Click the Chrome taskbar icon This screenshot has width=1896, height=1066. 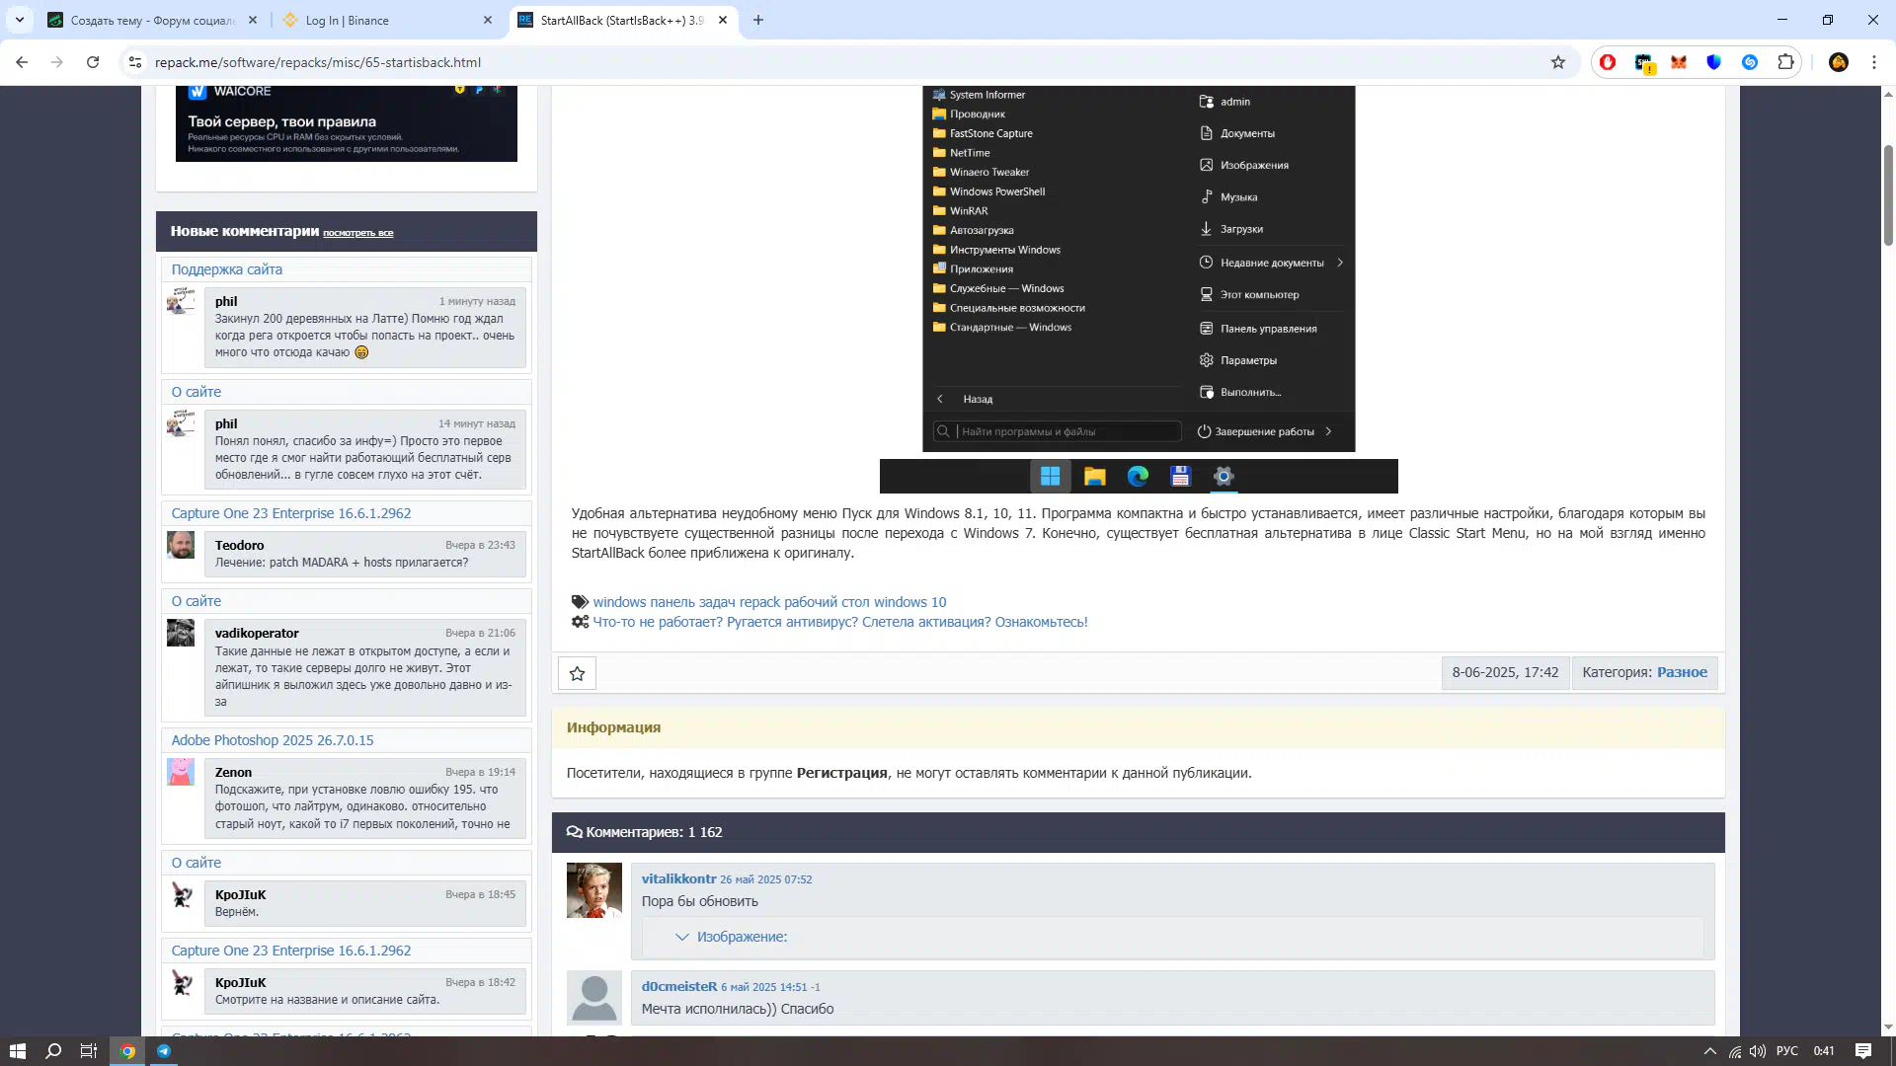click(x=127, y=1051)
